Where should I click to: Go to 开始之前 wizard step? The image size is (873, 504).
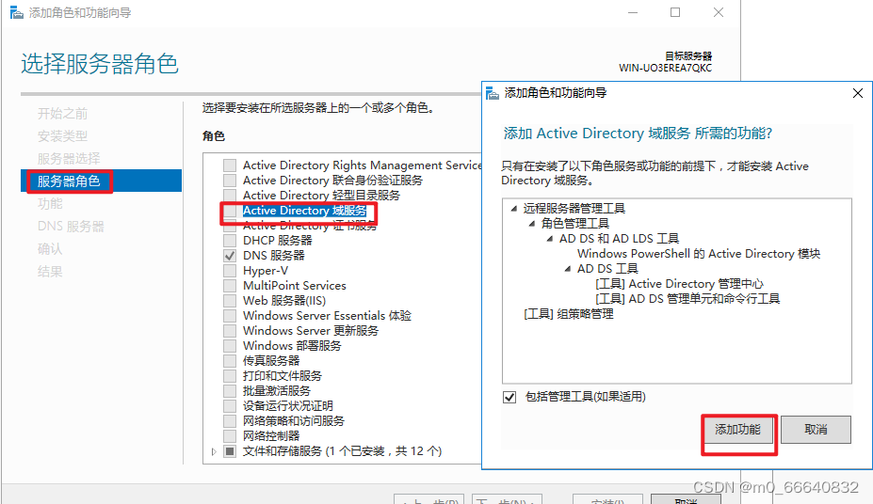62,114
